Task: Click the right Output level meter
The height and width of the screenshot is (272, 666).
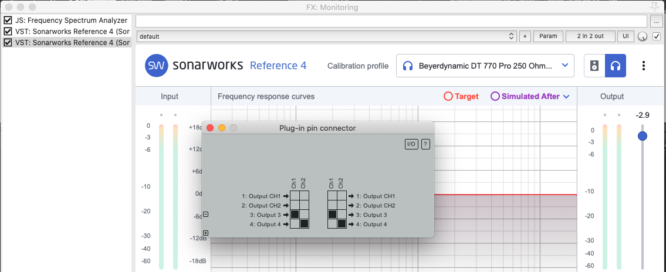Action: pyautogui.click(x=619, y=196)
